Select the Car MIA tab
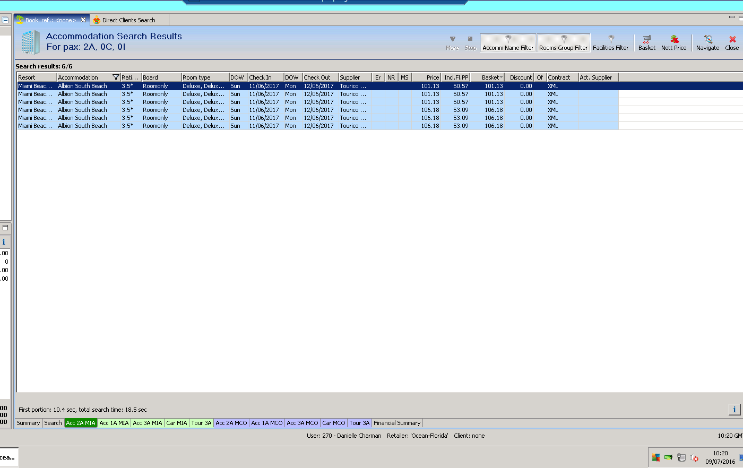The image size is (743, 468). point(176,423)
